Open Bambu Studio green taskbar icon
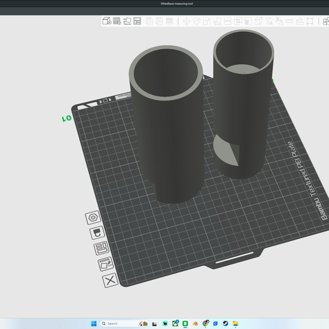Viewport: 329px width, 329px height. click(x=186, y=323)
